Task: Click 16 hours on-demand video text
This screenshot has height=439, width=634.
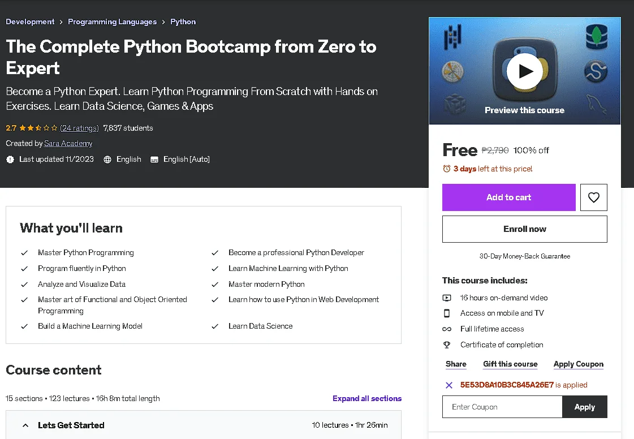Action: pyautogui.click(x=504, y=298)
